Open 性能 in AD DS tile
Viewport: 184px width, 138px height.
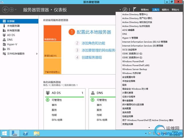[54, 115]
